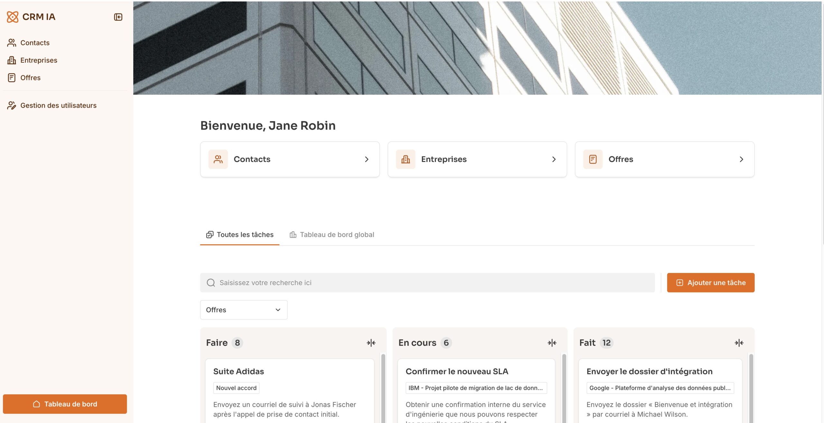Screen dimensions: 824x423
Task: Open Gestion des utilisateurs in the sidebar
Action: click(58, 105)
